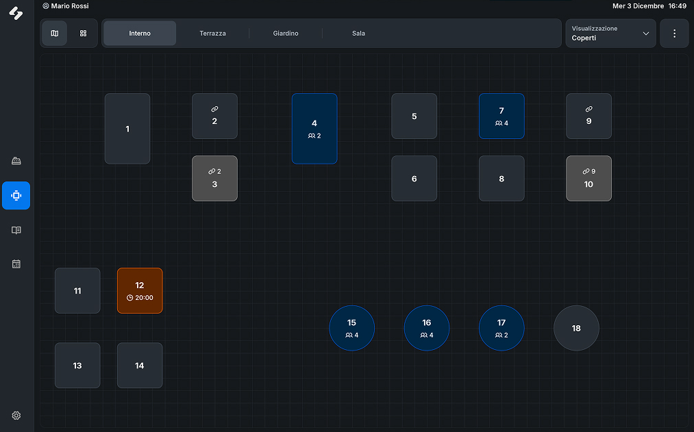Open the cash register sidebar icon

pos(16,161)
